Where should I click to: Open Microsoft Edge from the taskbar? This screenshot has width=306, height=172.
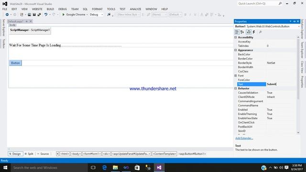[104, 168]
